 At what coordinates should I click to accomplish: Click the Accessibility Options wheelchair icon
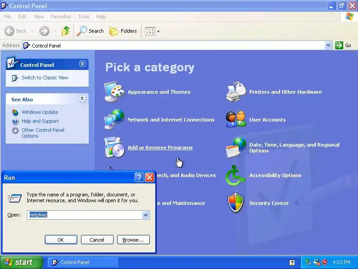(235, 175)
